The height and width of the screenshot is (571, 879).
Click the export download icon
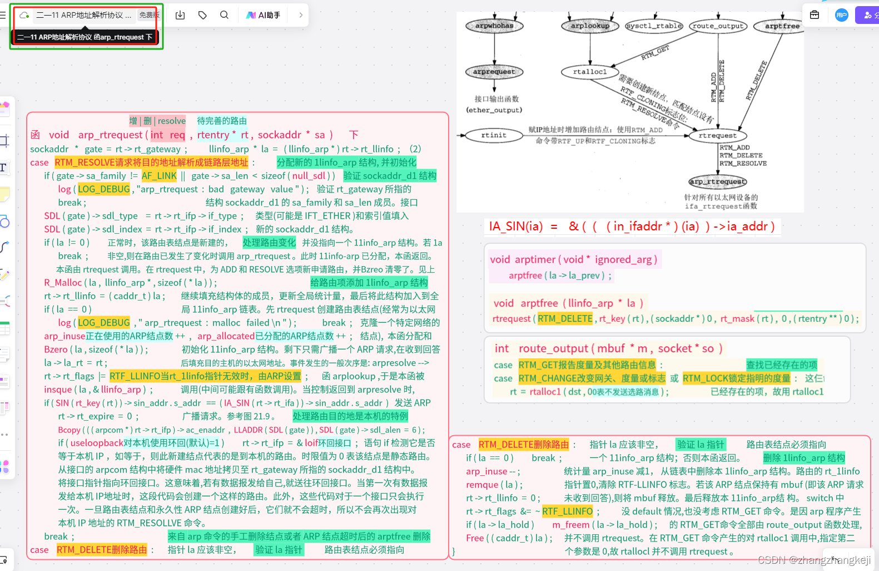tap(180, 15)
